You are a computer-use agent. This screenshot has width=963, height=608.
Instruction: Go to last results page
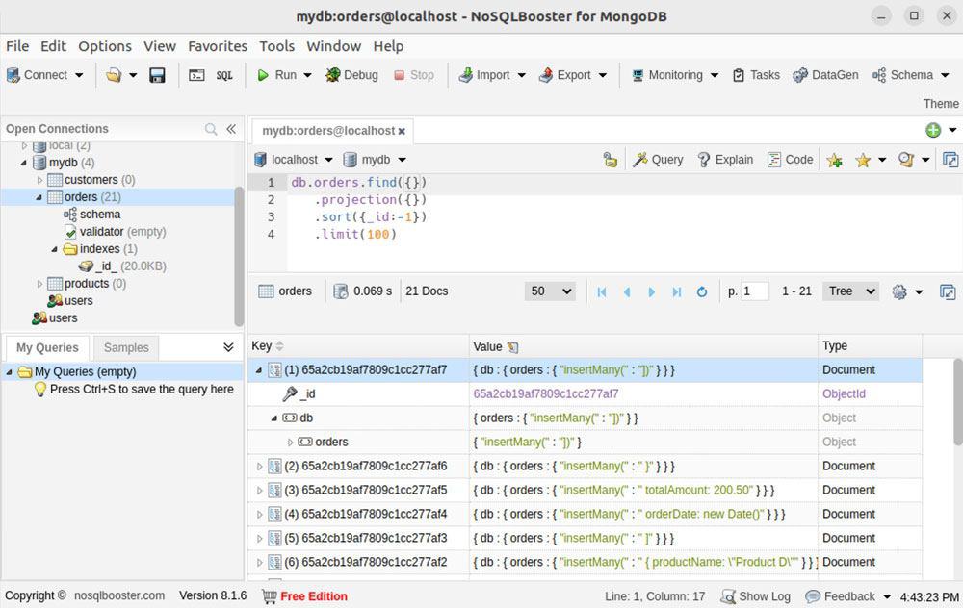[677, 292]
